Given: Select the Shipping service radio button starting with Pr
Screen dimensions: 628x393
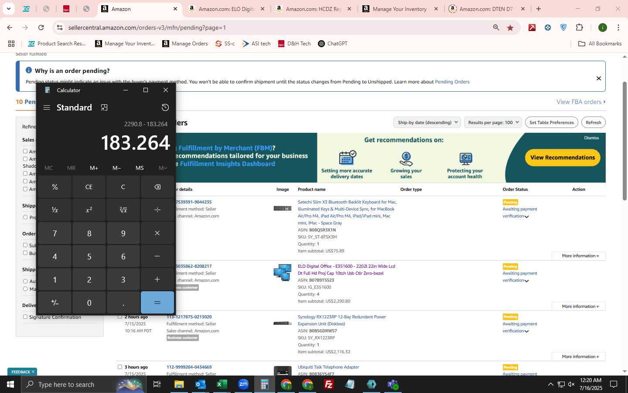Looking at the screenshot, I should pyautogui.click(x=25, y=217).
